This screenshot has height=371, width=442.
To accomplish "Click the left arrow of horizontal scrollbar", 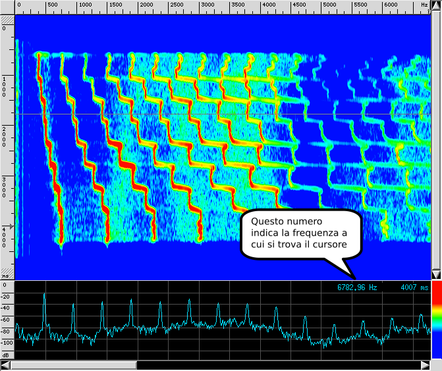I will click(5, 365).
